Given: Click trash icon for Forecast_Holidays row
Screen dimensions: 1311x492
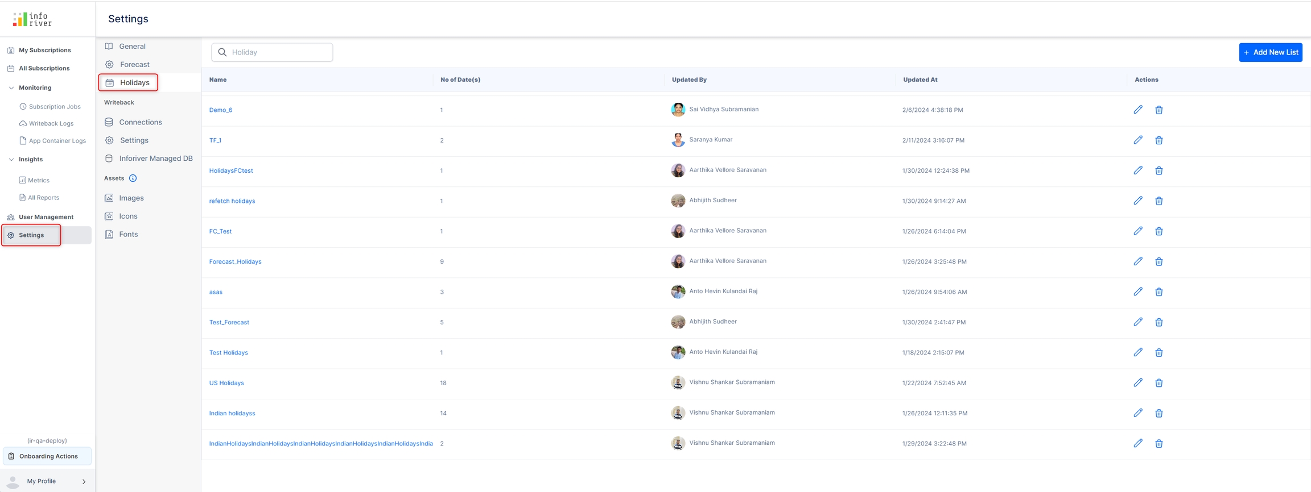Looking at the screenshot, I should (1159, 261).
